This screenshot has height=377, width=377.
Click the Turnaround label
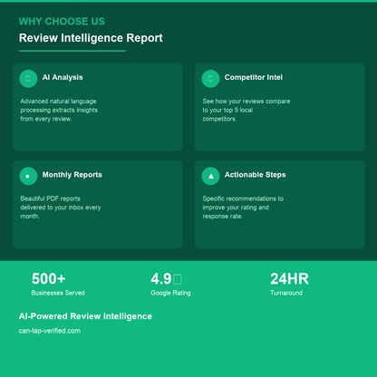tap(286, 293)
